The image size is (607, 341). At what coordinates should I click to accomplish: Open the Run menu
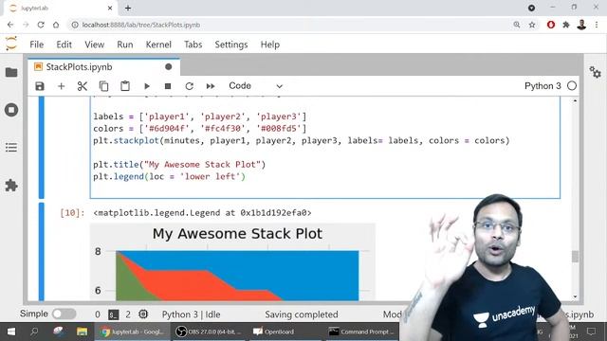[x=125, y=45]
